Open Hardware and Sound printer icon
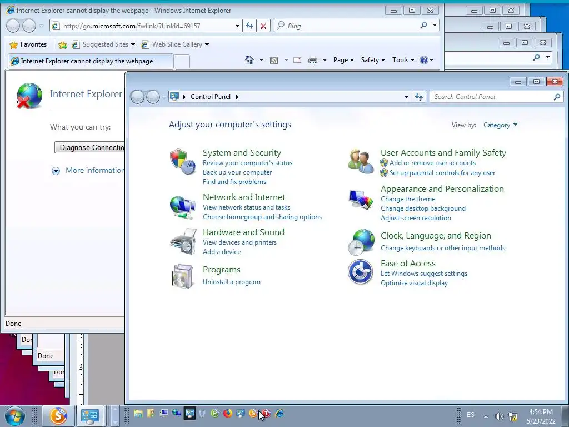Viewport: 569px width, 427px height. tap(183, 241)
